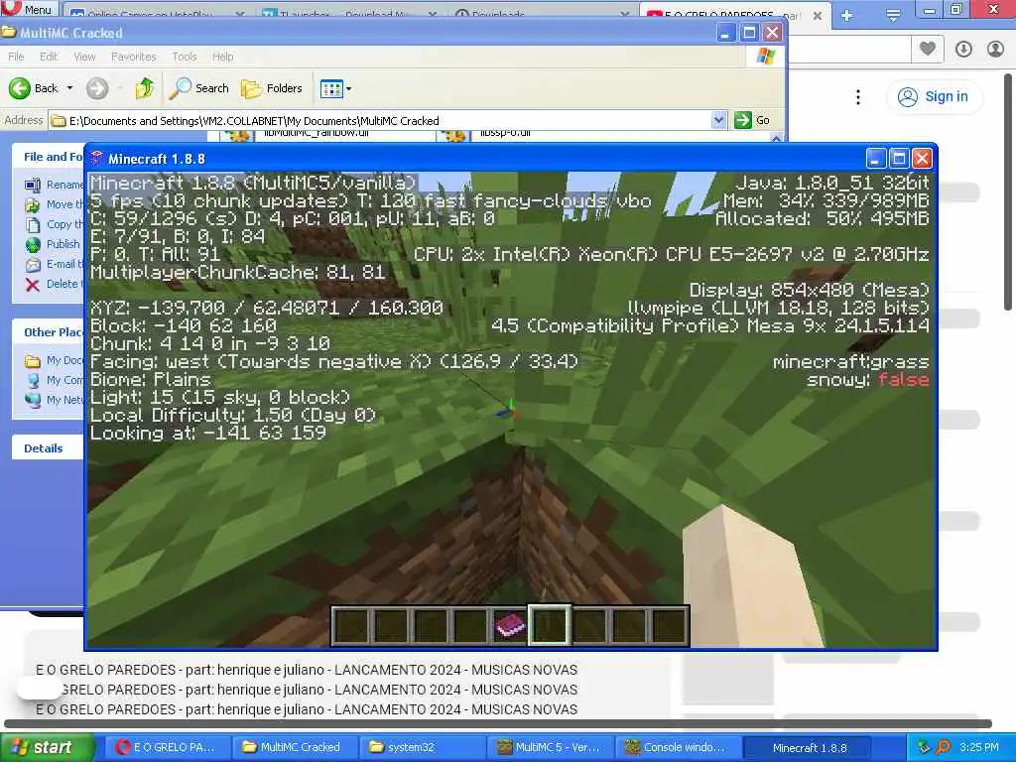Click the Minecraft 1.8.8 window icon
1016x762 pixels.
click(97, 158)
